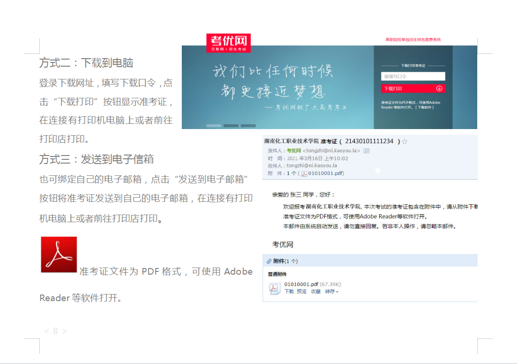Select the first banner carousel indicator
The width and height of the screenshot is (517, 364).
click(214, 126)
